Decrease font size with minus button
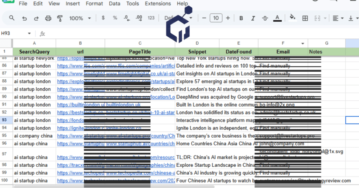 (x=204, y=18)
